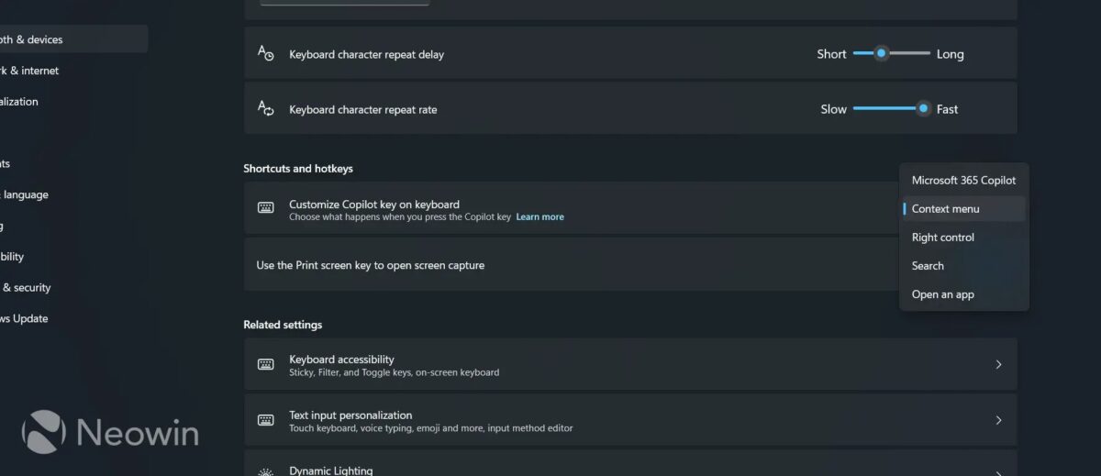Image resolution: width=1101 pixels, height=476 pixels.
Task: Select Right control option
Action: [x=963, y=238]
